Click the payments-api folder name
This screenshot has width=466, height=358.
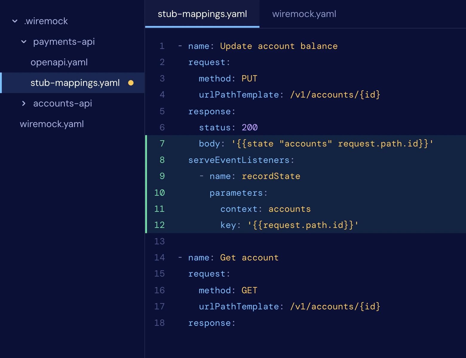(x=64, y=42)
